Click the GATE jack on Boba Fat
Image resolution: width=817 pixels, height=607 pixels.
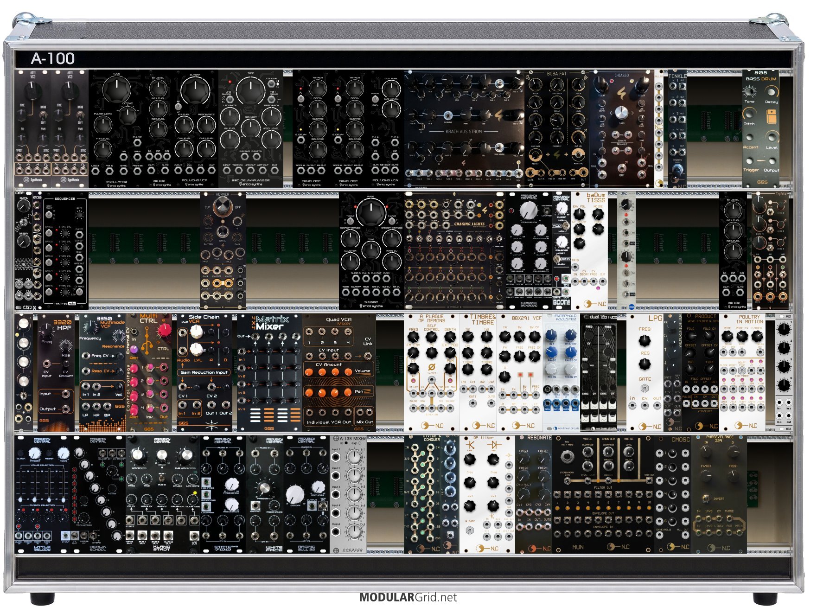531,173
